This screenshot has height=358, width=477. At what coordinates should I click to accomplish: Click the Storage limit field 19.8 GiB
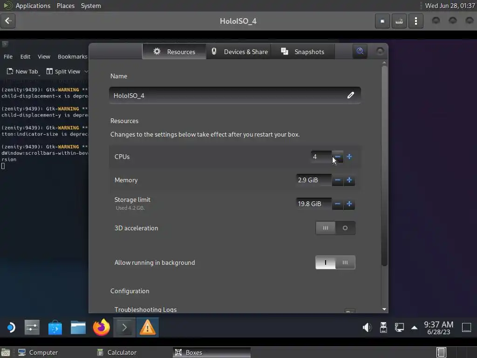[314, 204]
